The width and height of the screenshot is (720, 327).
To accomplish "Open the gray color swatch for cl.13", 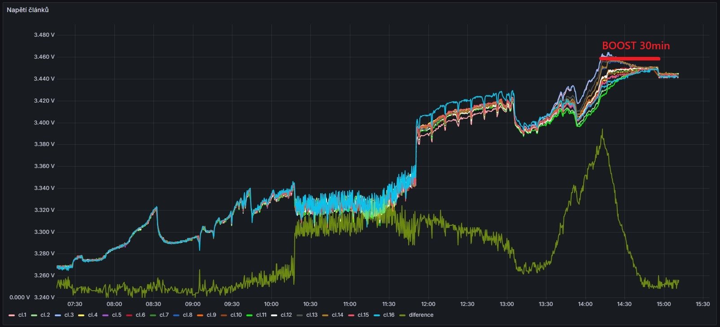I will (300, 315).
